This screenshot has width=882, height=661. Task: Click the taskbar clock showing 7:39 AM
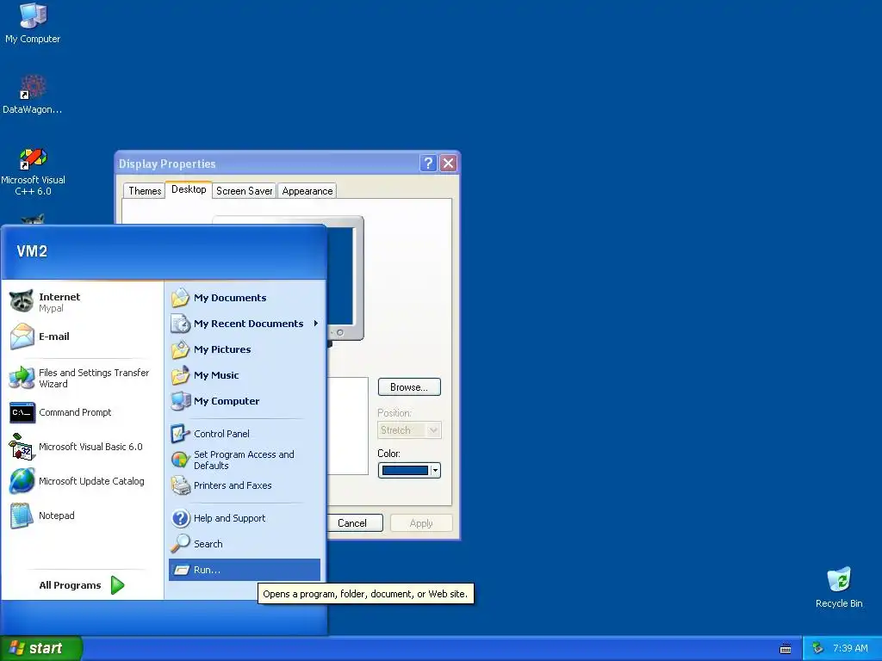pos(850,648)
